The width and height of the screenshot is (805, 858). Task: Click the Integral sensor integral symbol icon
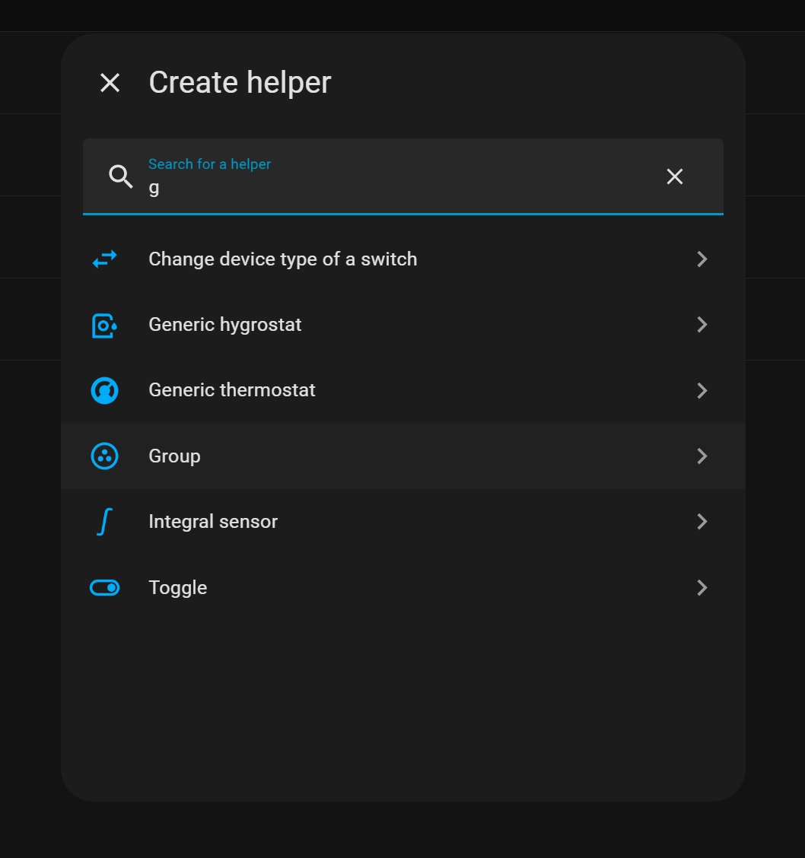[x=104, y=522]
